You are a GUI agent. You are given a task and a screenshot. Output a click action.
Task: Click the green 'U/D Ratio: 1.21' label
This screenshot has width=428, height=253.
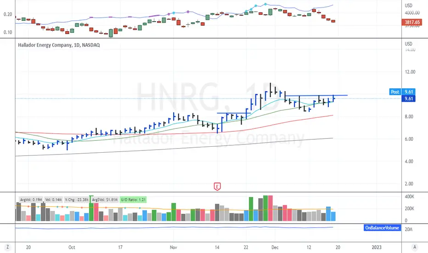[x=133, y=200]
